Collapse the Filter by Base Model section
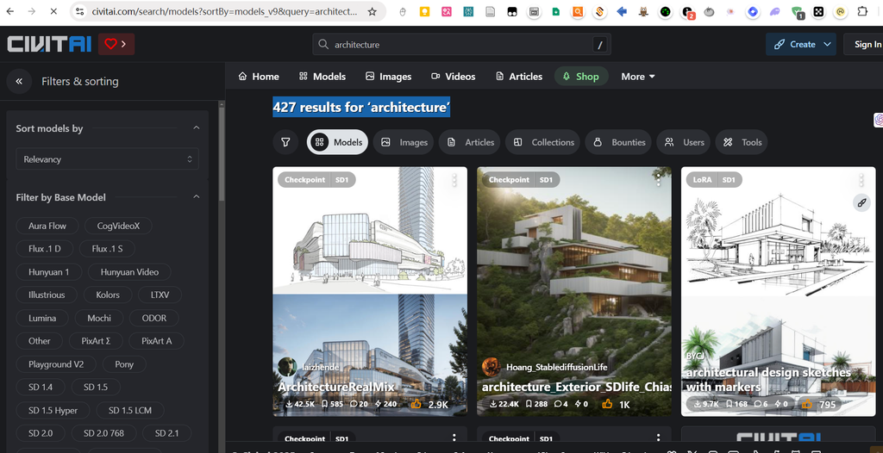Viewport: 883px width, 453px height. (196, 197)
